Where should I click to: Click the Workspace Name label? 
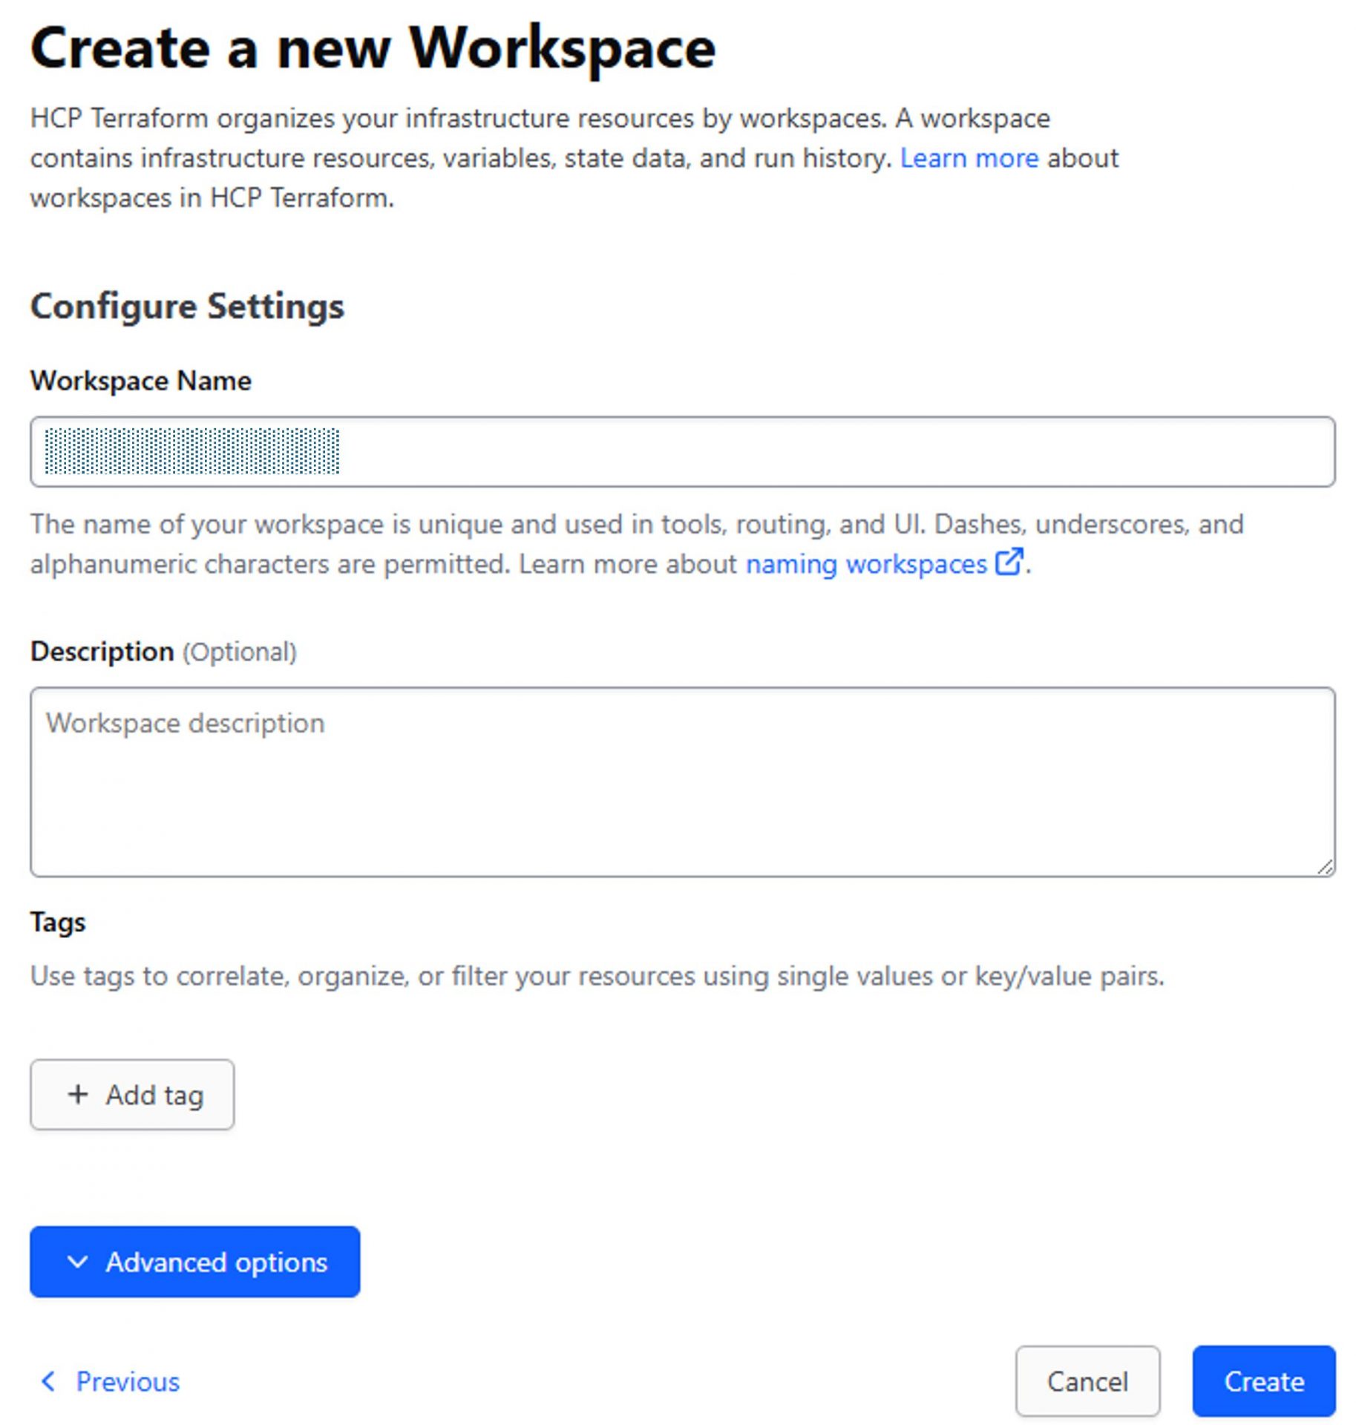141,381
